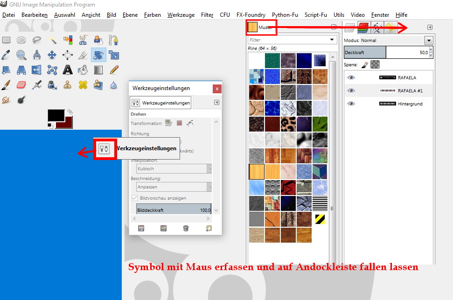Viewport: 453px width, 300px height.
Task: Select the Heal bandage tool
Action: (83, 85)
